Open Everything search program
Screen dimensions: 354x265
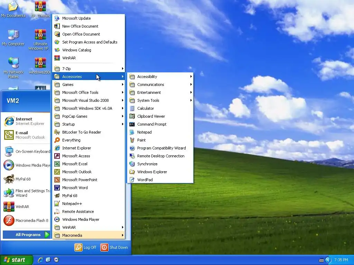coord(88,140)
